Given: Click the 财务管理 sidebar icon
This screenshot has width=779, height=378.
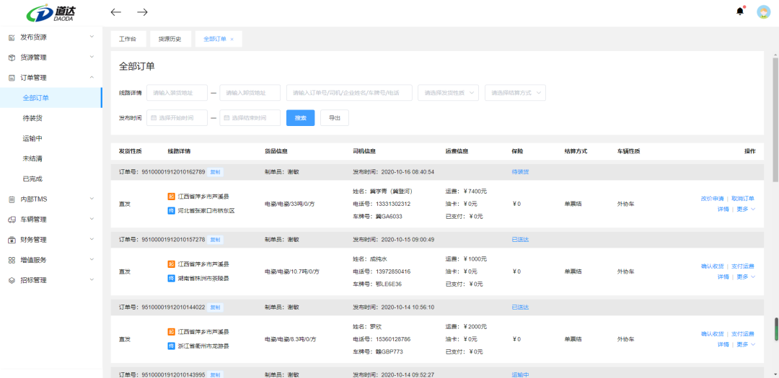Looking at the screenshot, I should 12,240.
